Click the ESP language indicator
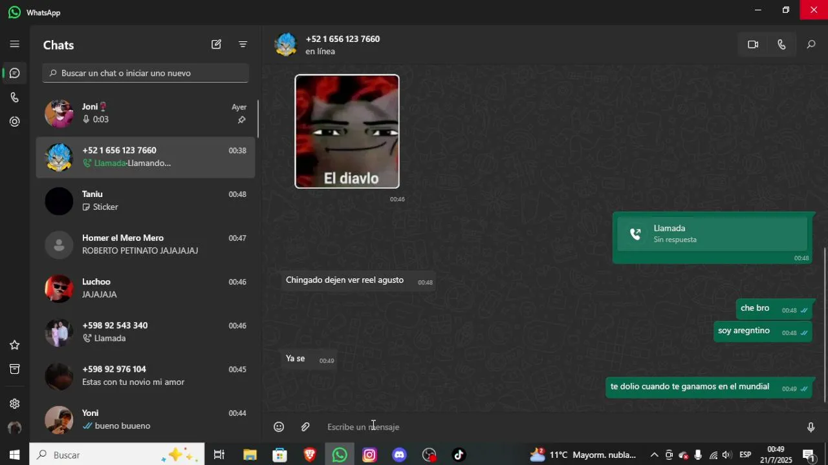 click(745, 455)
